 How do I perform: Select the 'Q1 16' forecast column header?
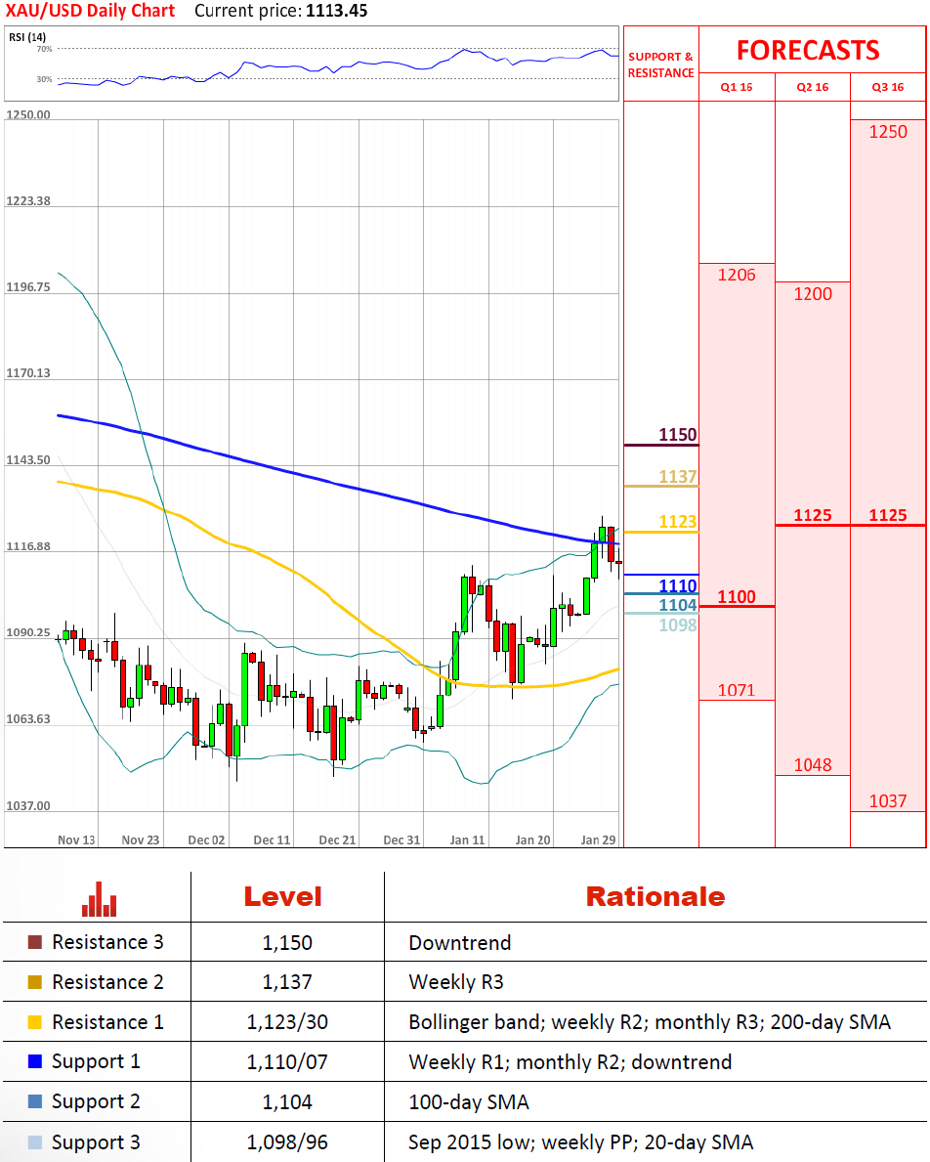pyautogui.click(x=737, y=87)
